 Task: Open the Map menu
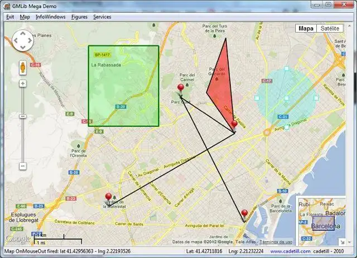[x=25, y=17]
